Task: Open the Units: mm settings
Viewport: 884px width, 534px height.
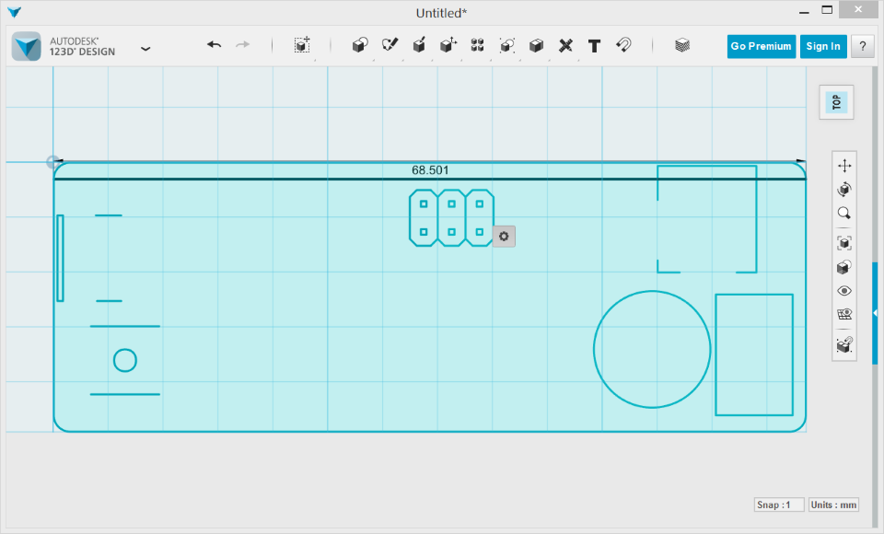Action: [833, 505]
